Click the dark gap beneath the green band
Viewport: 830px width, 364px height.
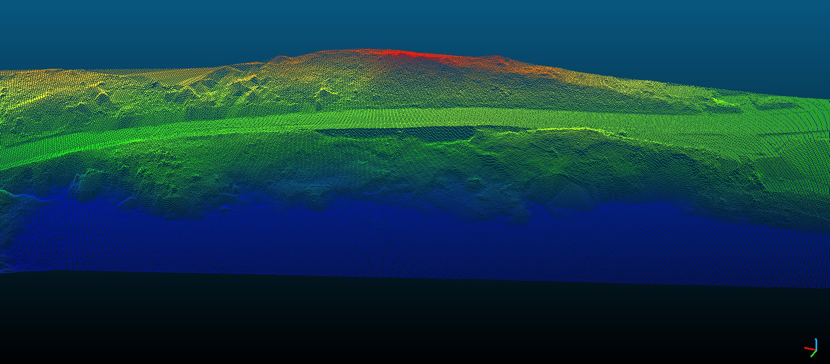click(x=385, y=132)
